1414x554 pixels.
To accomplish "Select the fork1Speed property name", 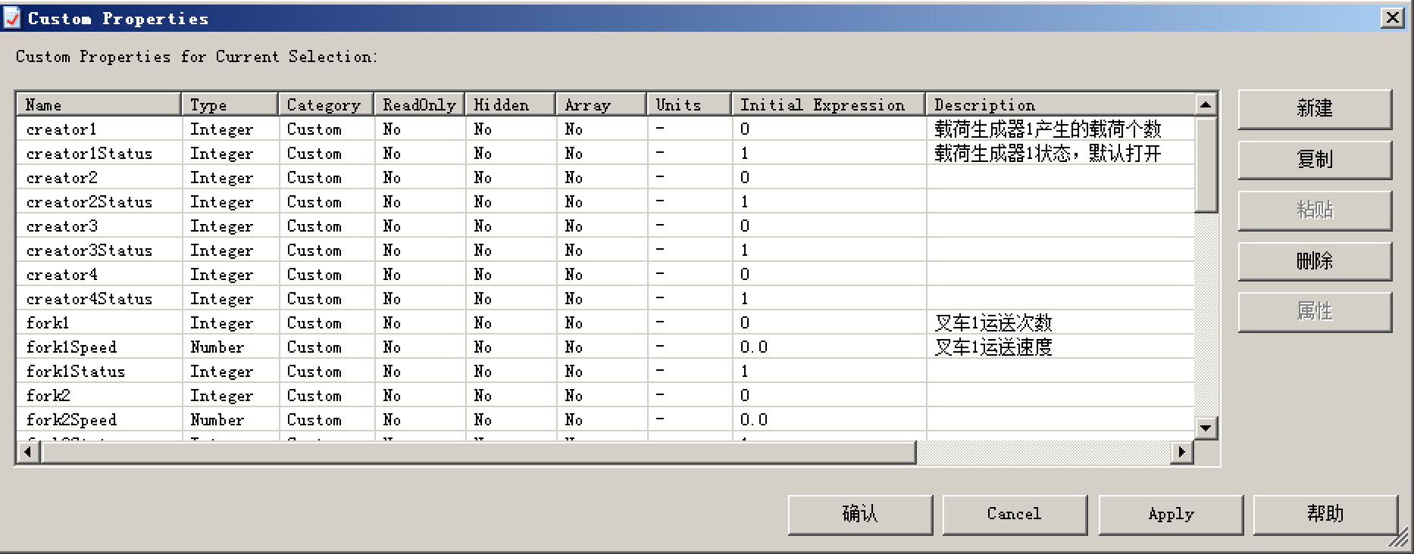I will point(71,347).
